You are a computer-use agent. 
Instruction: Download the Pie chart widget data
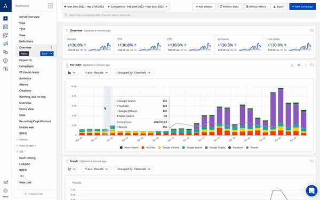pyautogui.click(x=292, y=65)
